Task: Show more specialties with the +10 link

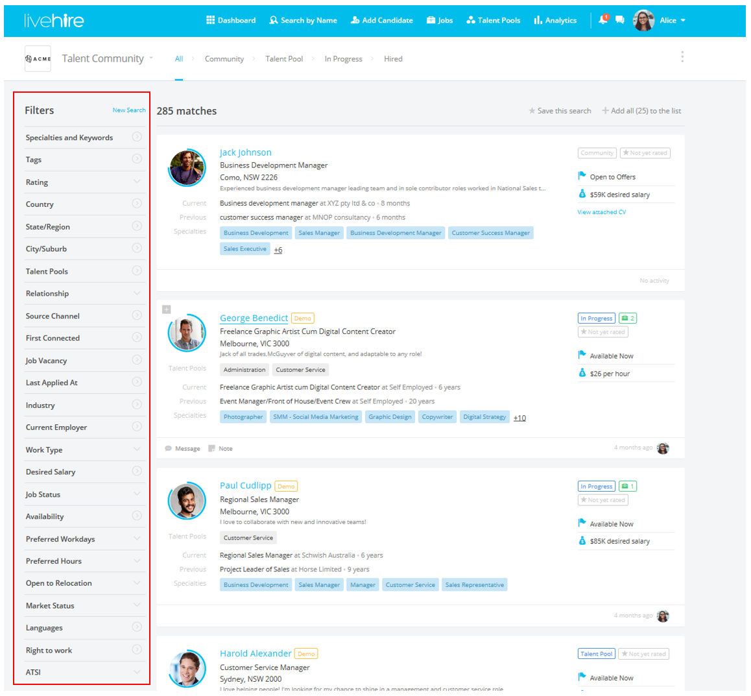Action: point(519,418)
